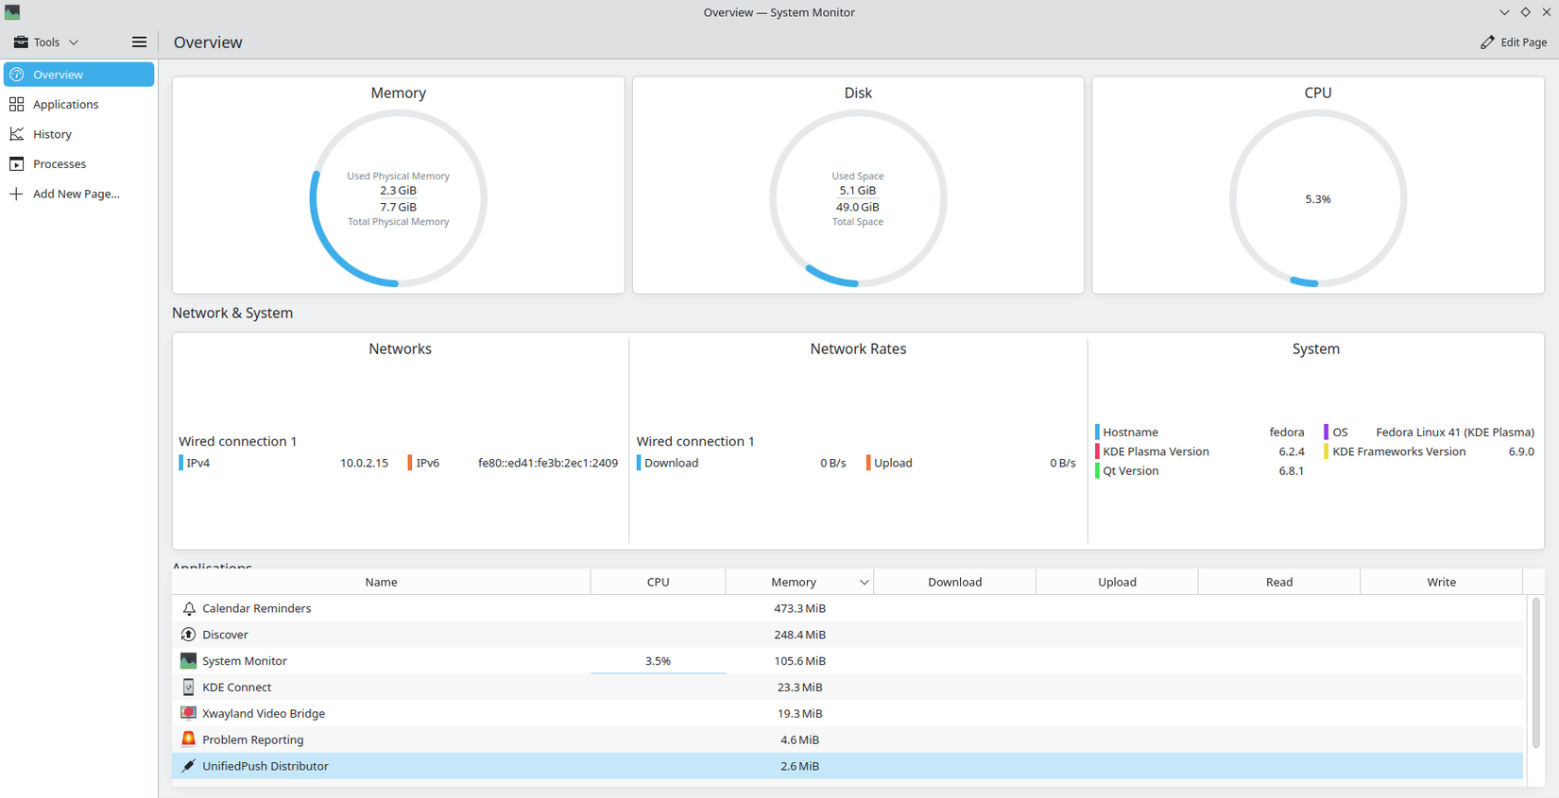Click the Discover app icon
The image size is (1559, 798).
coord(188,635)
